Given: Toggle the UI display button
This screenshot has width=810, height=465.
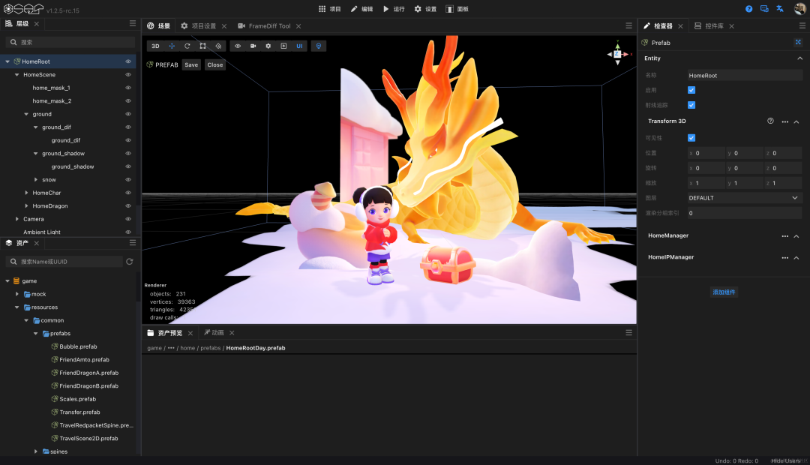Looking at the screenshot, I should [x=299, y=46].
